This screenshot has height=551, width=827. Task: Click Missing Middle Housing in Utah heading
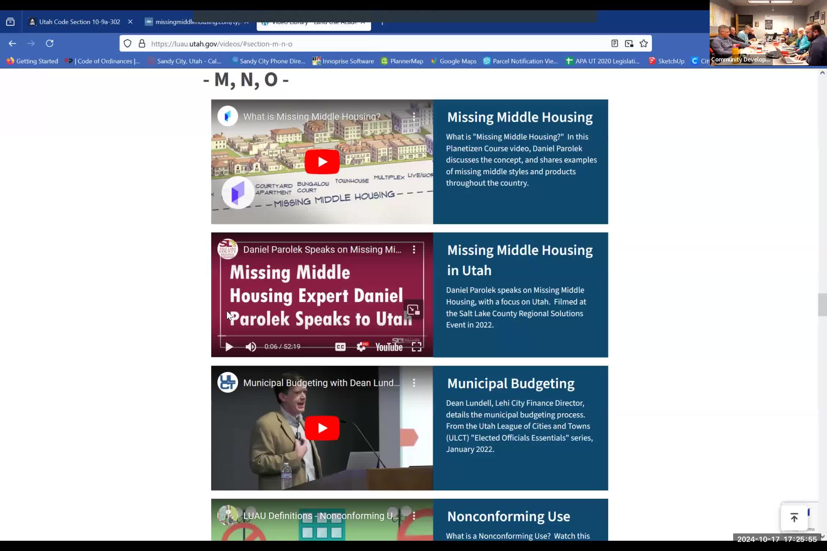coord(520,260)
